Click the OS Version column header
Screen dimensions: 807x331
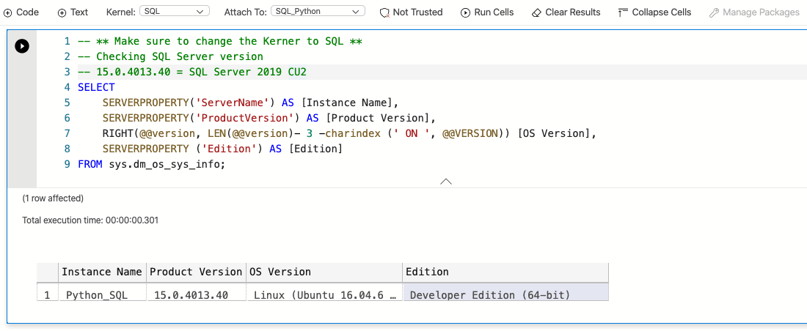pyautogui.click(x=324, y=272)
